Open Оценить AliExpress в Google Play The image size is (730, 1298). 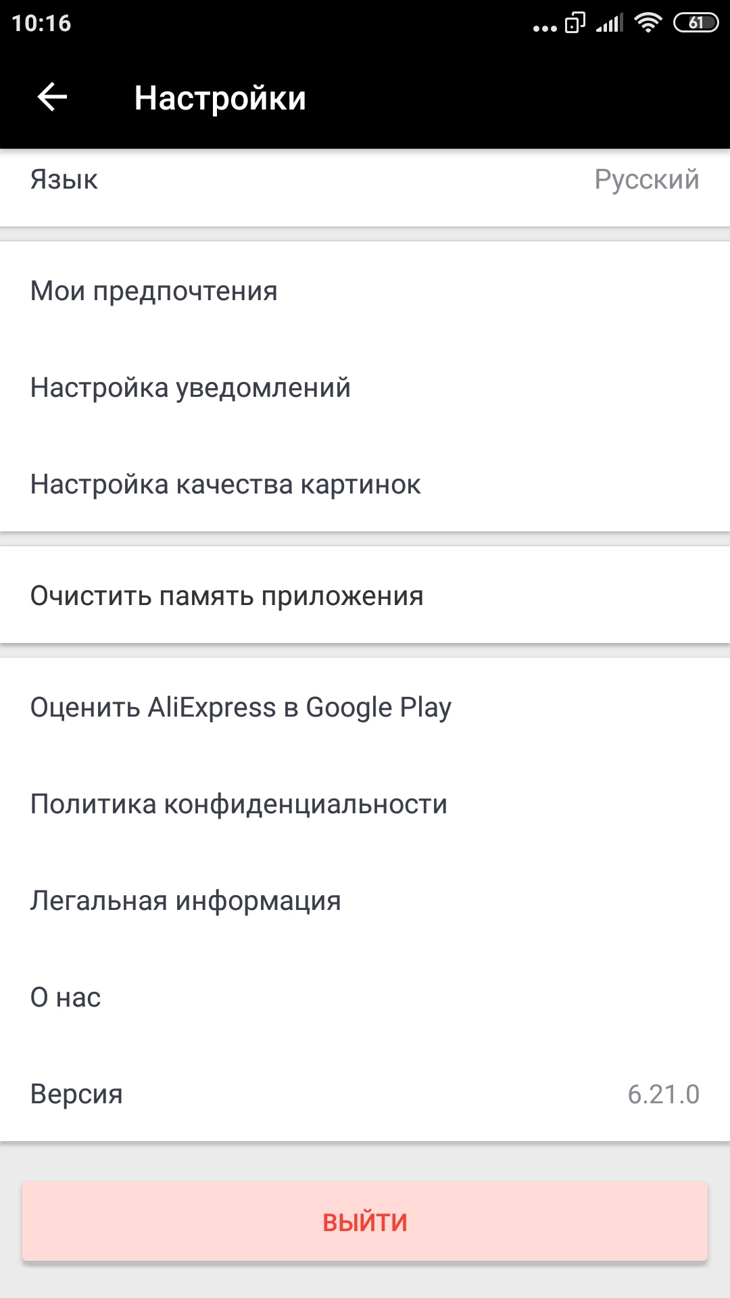[x=365, y=707]
